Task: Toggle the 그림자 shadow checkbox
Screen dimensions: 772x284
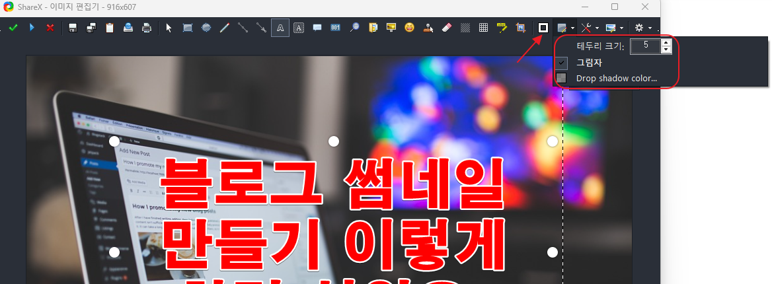Action: pos(561,63)
